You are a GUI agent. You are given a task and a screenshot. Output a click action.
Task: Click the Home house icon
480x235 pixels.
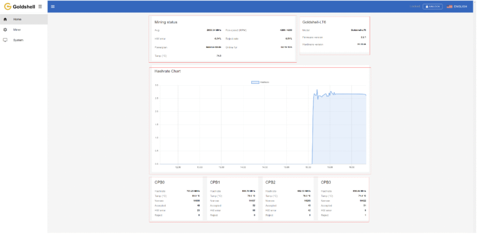click(x=5, y=19)
